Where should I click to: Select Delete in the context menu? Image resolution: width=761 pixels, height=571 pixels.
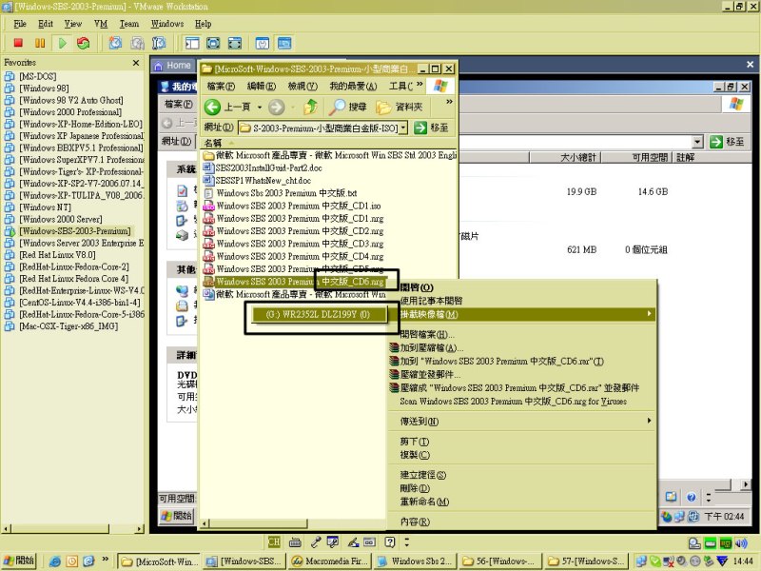[522, 488]
